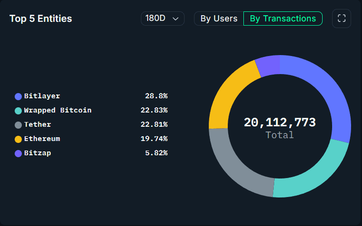The width and height of the screenshot is (362, 226).
Task: Select the Wrapped Bitcoin legend label
Action: pyautogui.click(x=57, y=110)
